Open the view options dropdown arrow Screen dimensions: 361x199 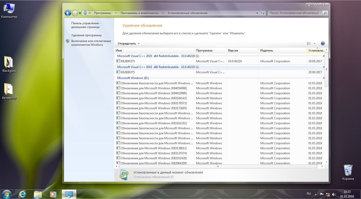315,43
